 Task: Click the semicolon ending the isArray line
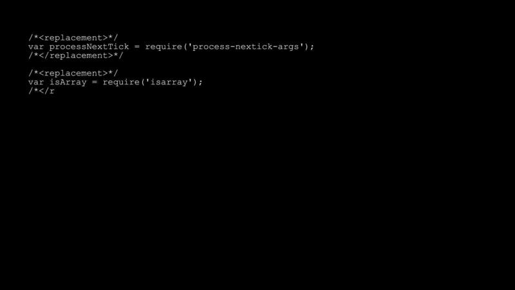(x=200, y=82)
